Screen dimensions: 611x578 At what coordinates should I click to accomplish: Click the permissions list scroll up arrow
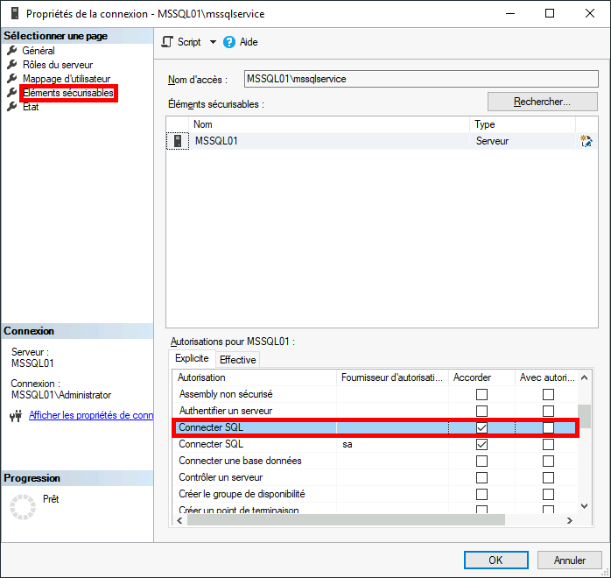click(x=584, y=377)
